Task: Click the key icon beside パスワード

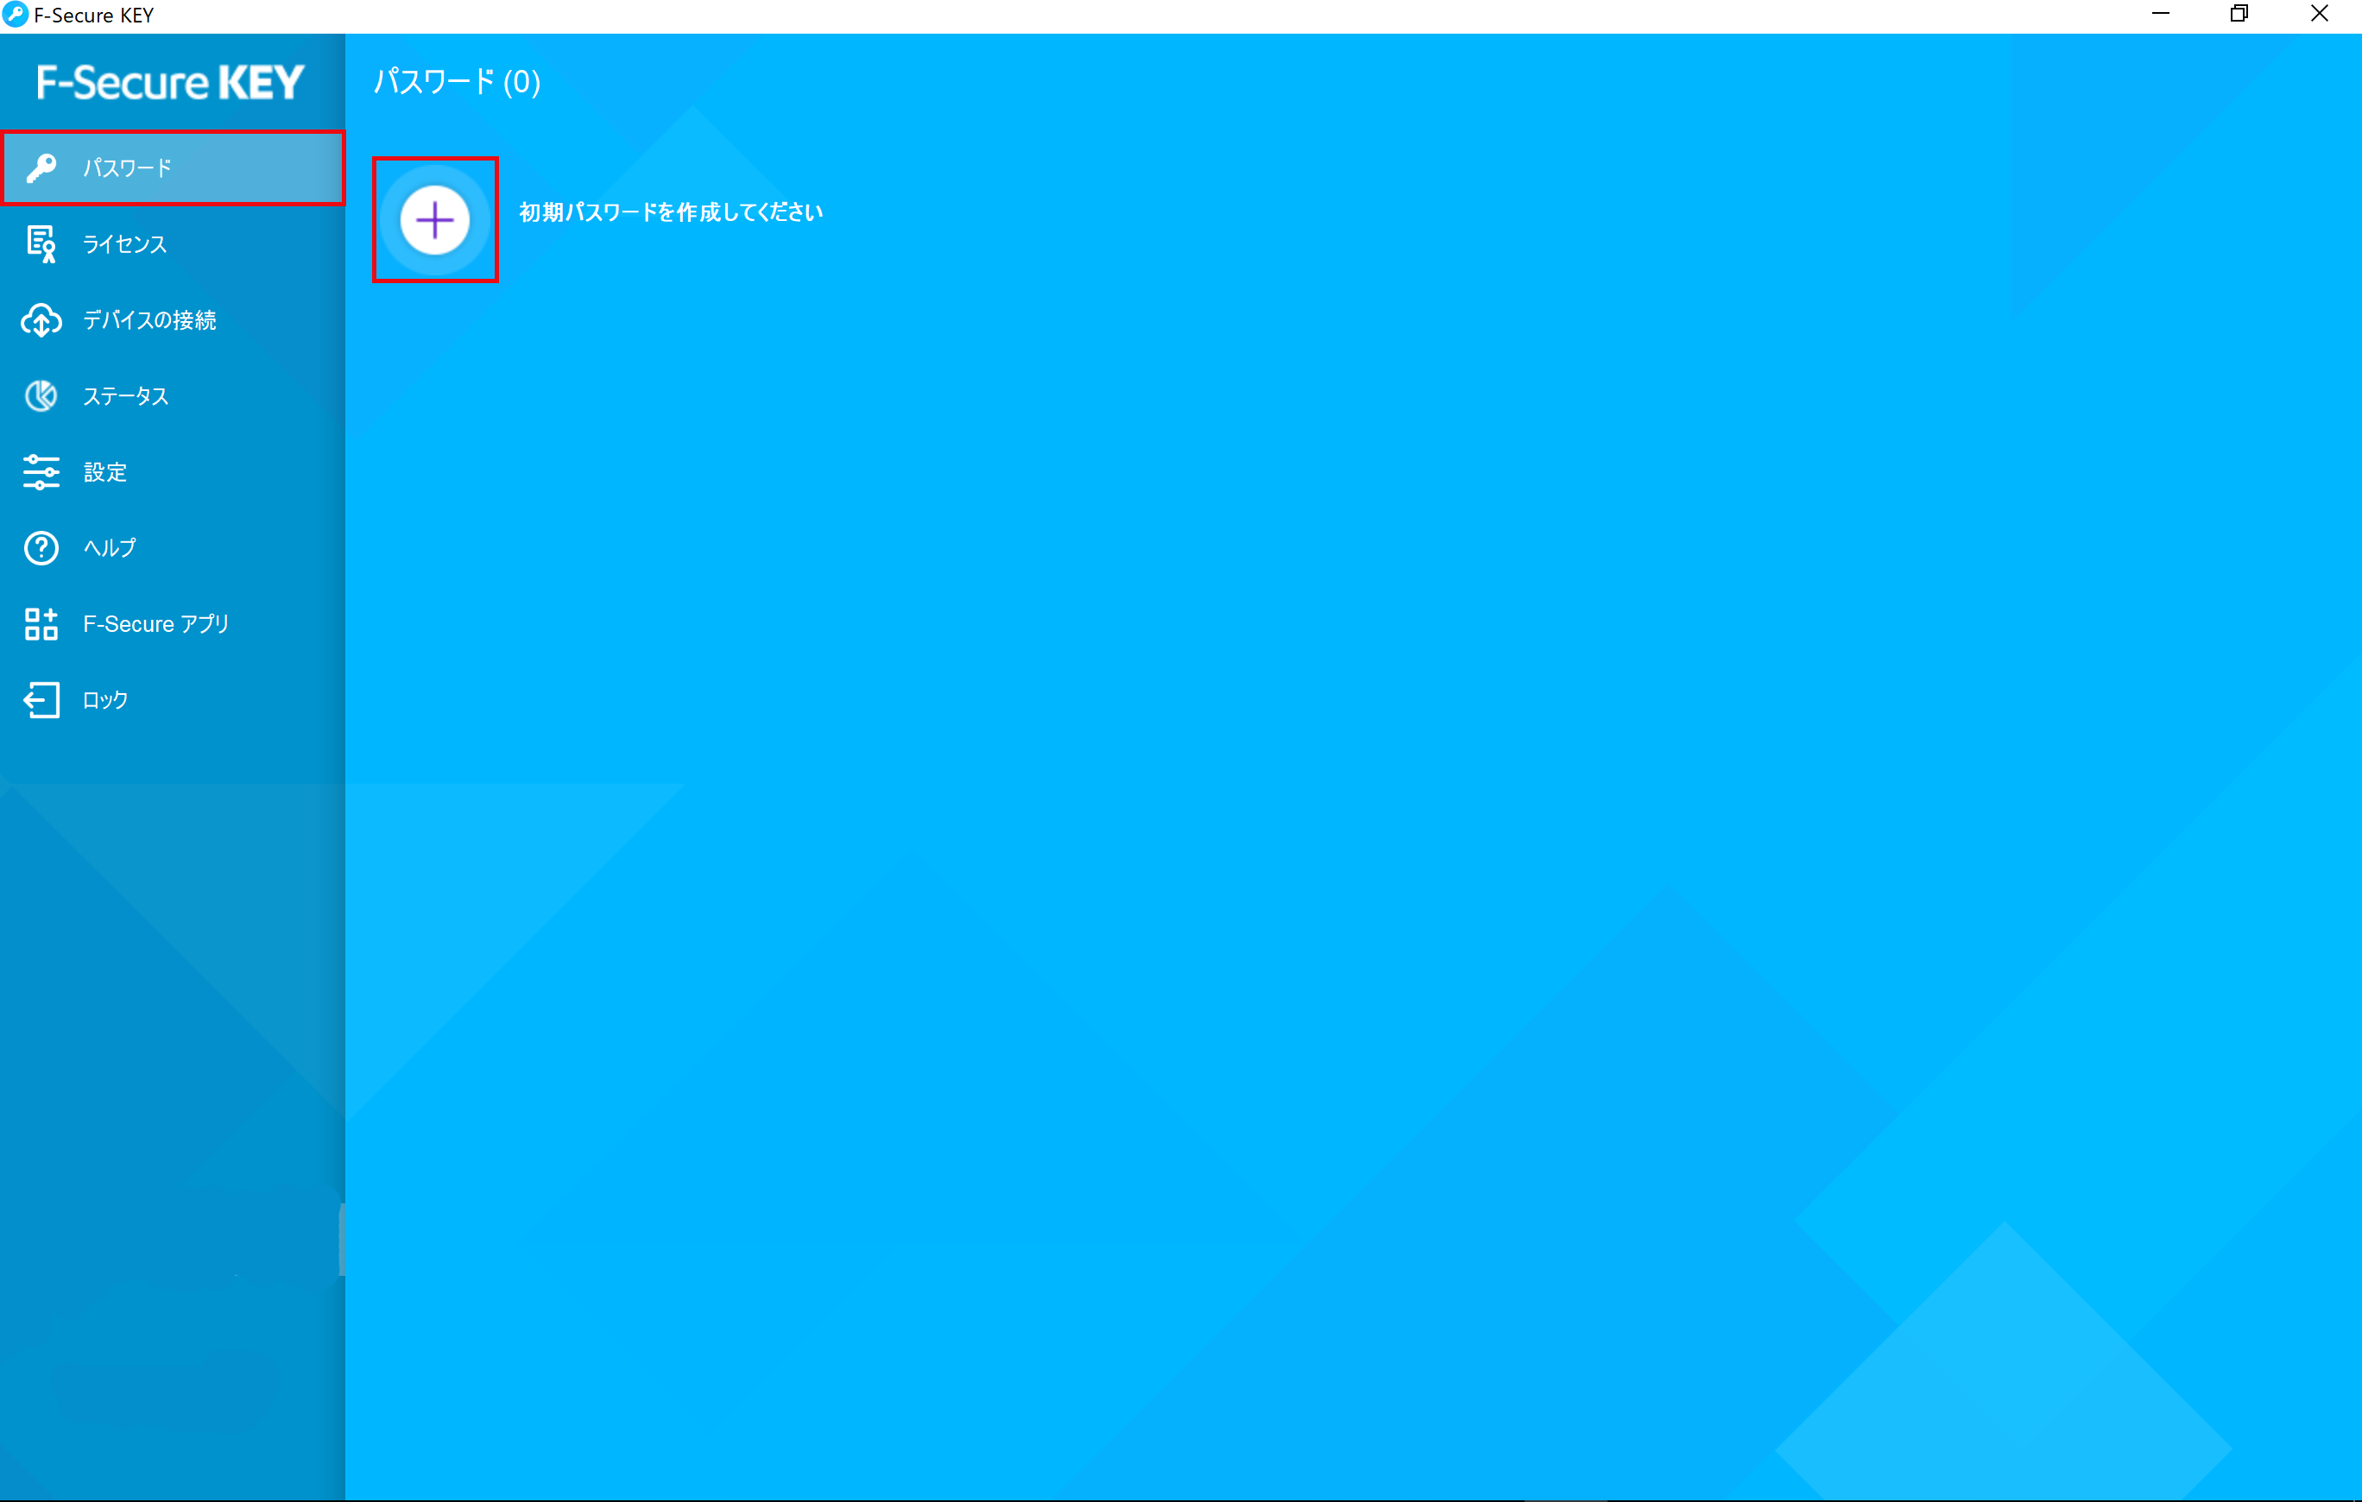Action: pos(41,167)
